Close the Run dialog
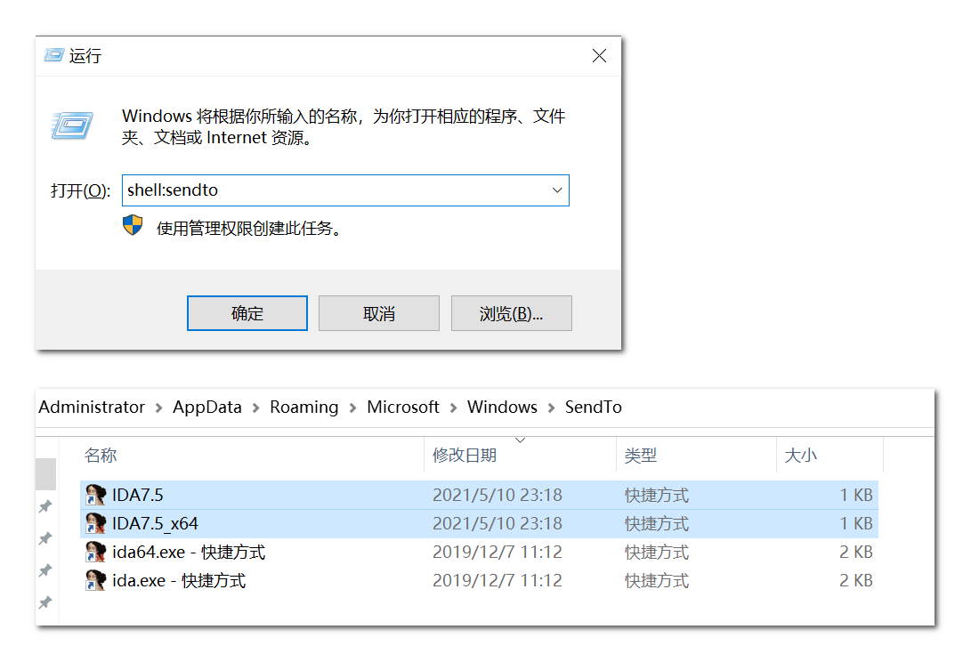 click(599, 56)
